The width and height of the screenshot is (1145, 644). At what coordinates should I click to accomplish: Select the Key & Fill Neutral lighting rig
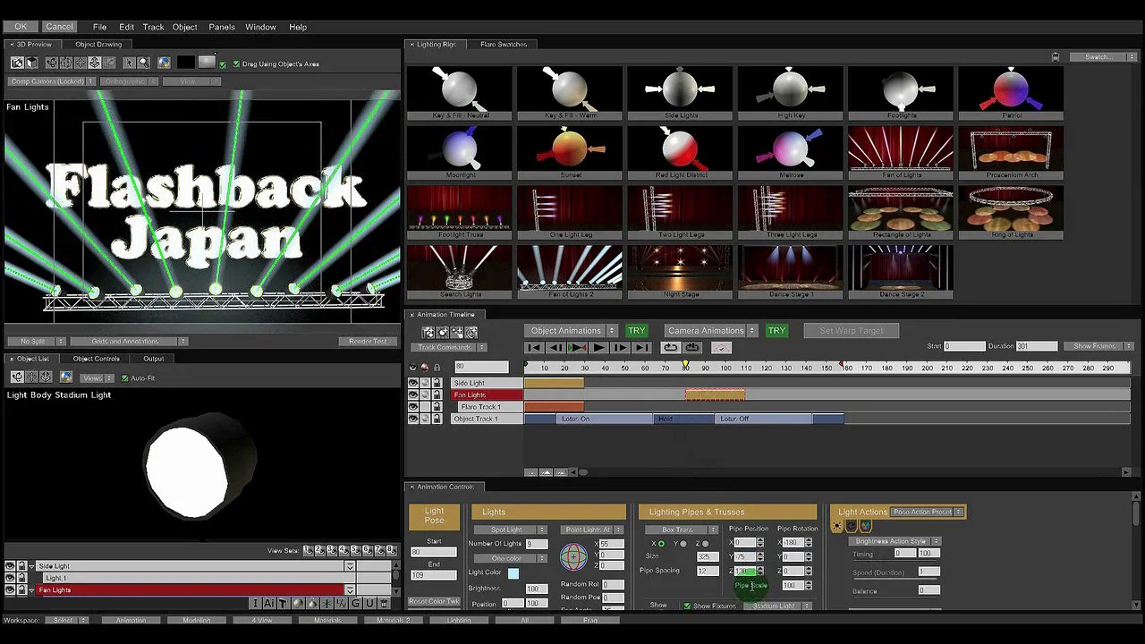(x=460, y=93)
